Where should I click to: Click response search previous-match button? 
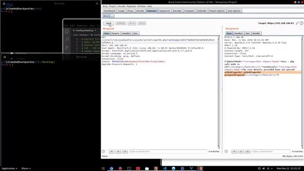pos(234,152)
